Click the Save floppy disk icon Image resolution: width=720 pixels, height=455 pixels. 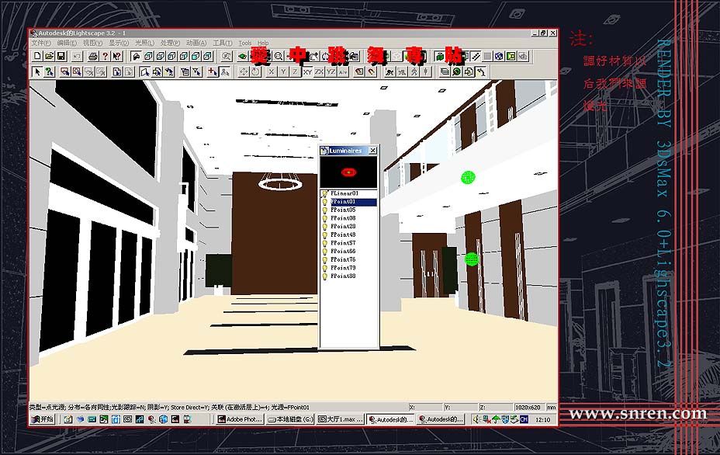(61, 56)
